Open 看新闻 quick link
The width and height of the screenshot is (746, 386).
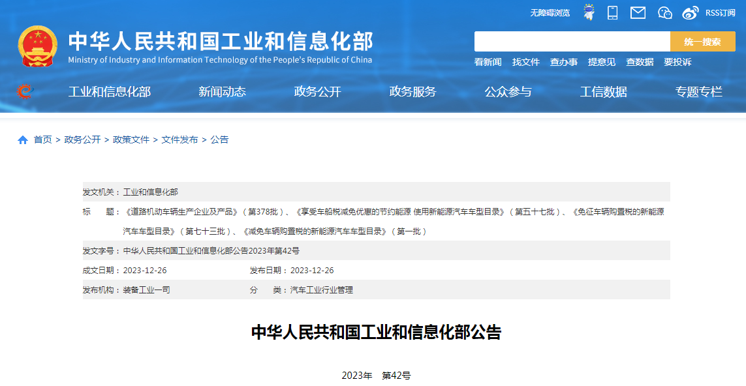tap(488, 62)
